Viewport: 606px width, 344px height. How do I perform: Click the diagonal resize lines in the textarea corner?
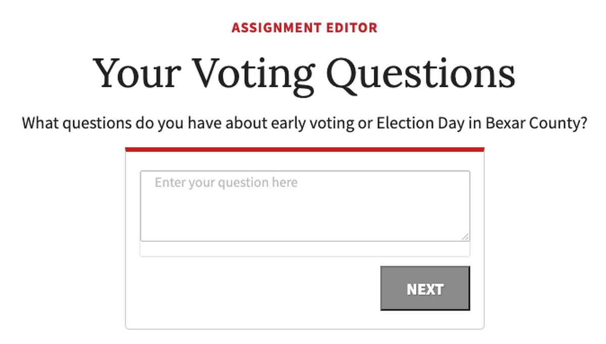click(466, 236)
